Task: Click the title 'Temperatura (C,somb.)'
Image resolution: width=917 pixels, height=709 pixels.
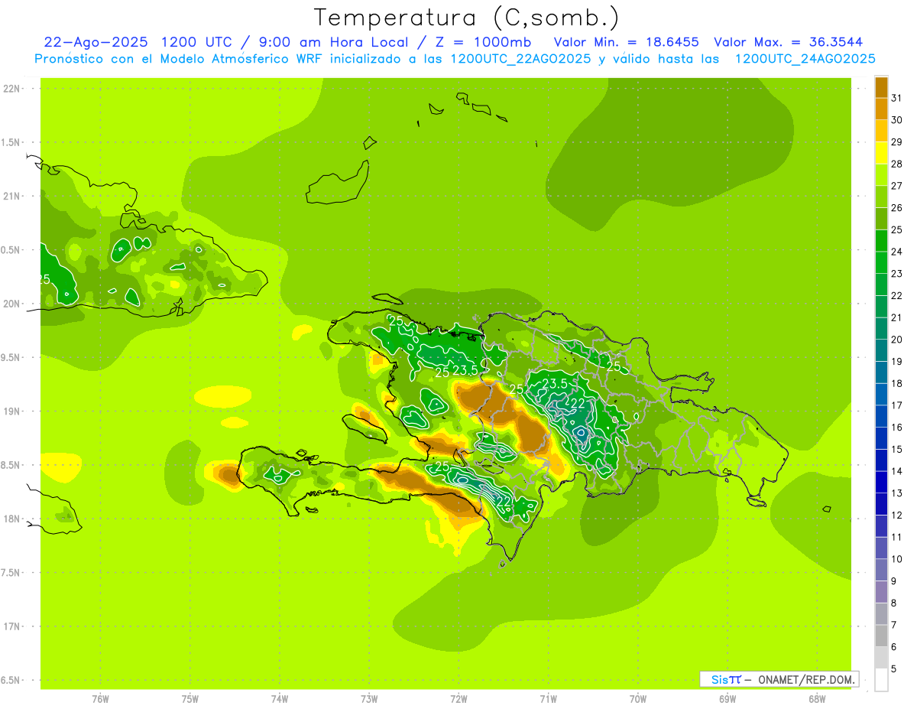Action: [467, 18]
